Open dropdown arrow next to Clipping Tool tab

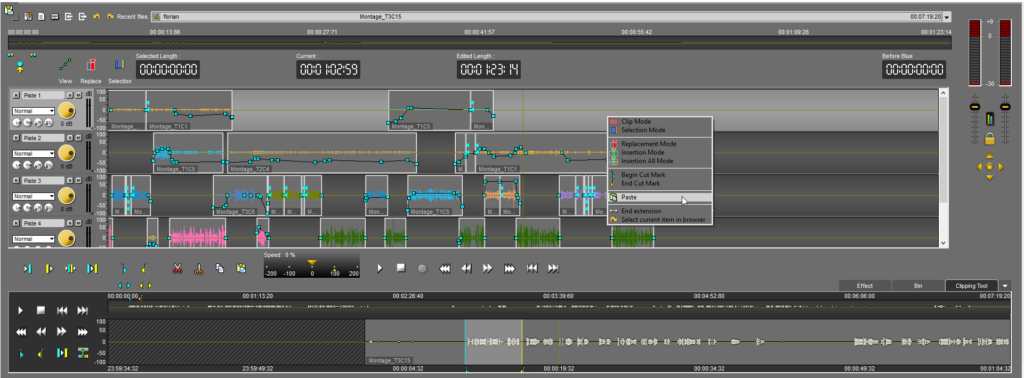coord(1005,286)
